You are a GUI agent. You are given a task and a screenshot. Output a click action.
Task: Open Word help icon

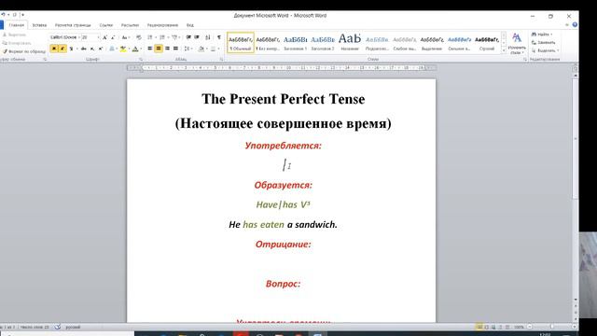575,25
